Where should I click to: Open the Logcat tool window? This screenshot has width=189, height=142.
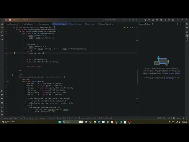tap(2, 103)
